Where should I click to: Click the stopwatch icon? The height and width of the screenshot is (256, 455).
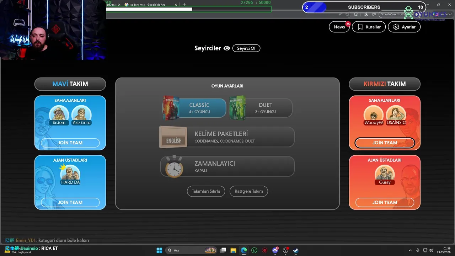coord(174,166)
